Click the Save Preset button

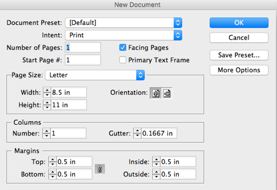click(x=239, y=55)
